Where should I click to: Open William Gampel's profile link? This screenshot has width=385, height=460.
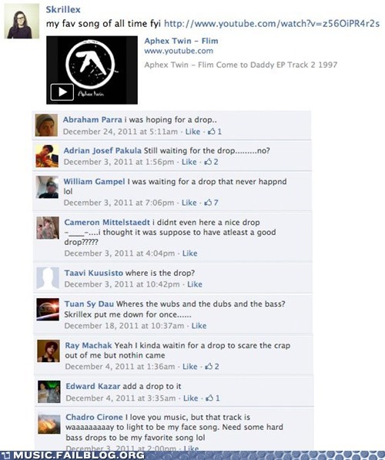click(94, 182)
